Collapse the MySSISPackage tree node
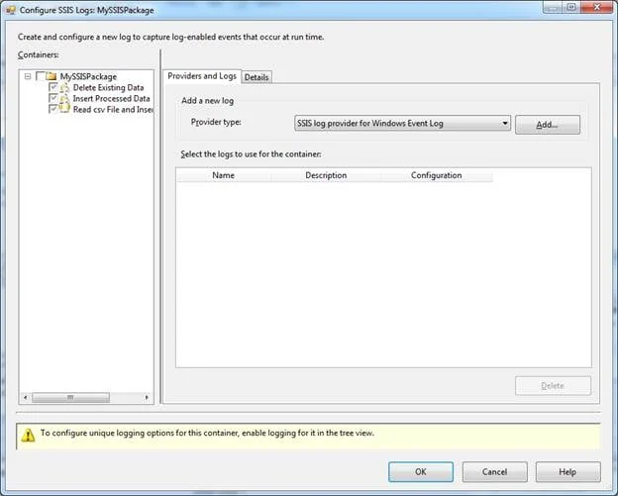 [x=28, y=76]
